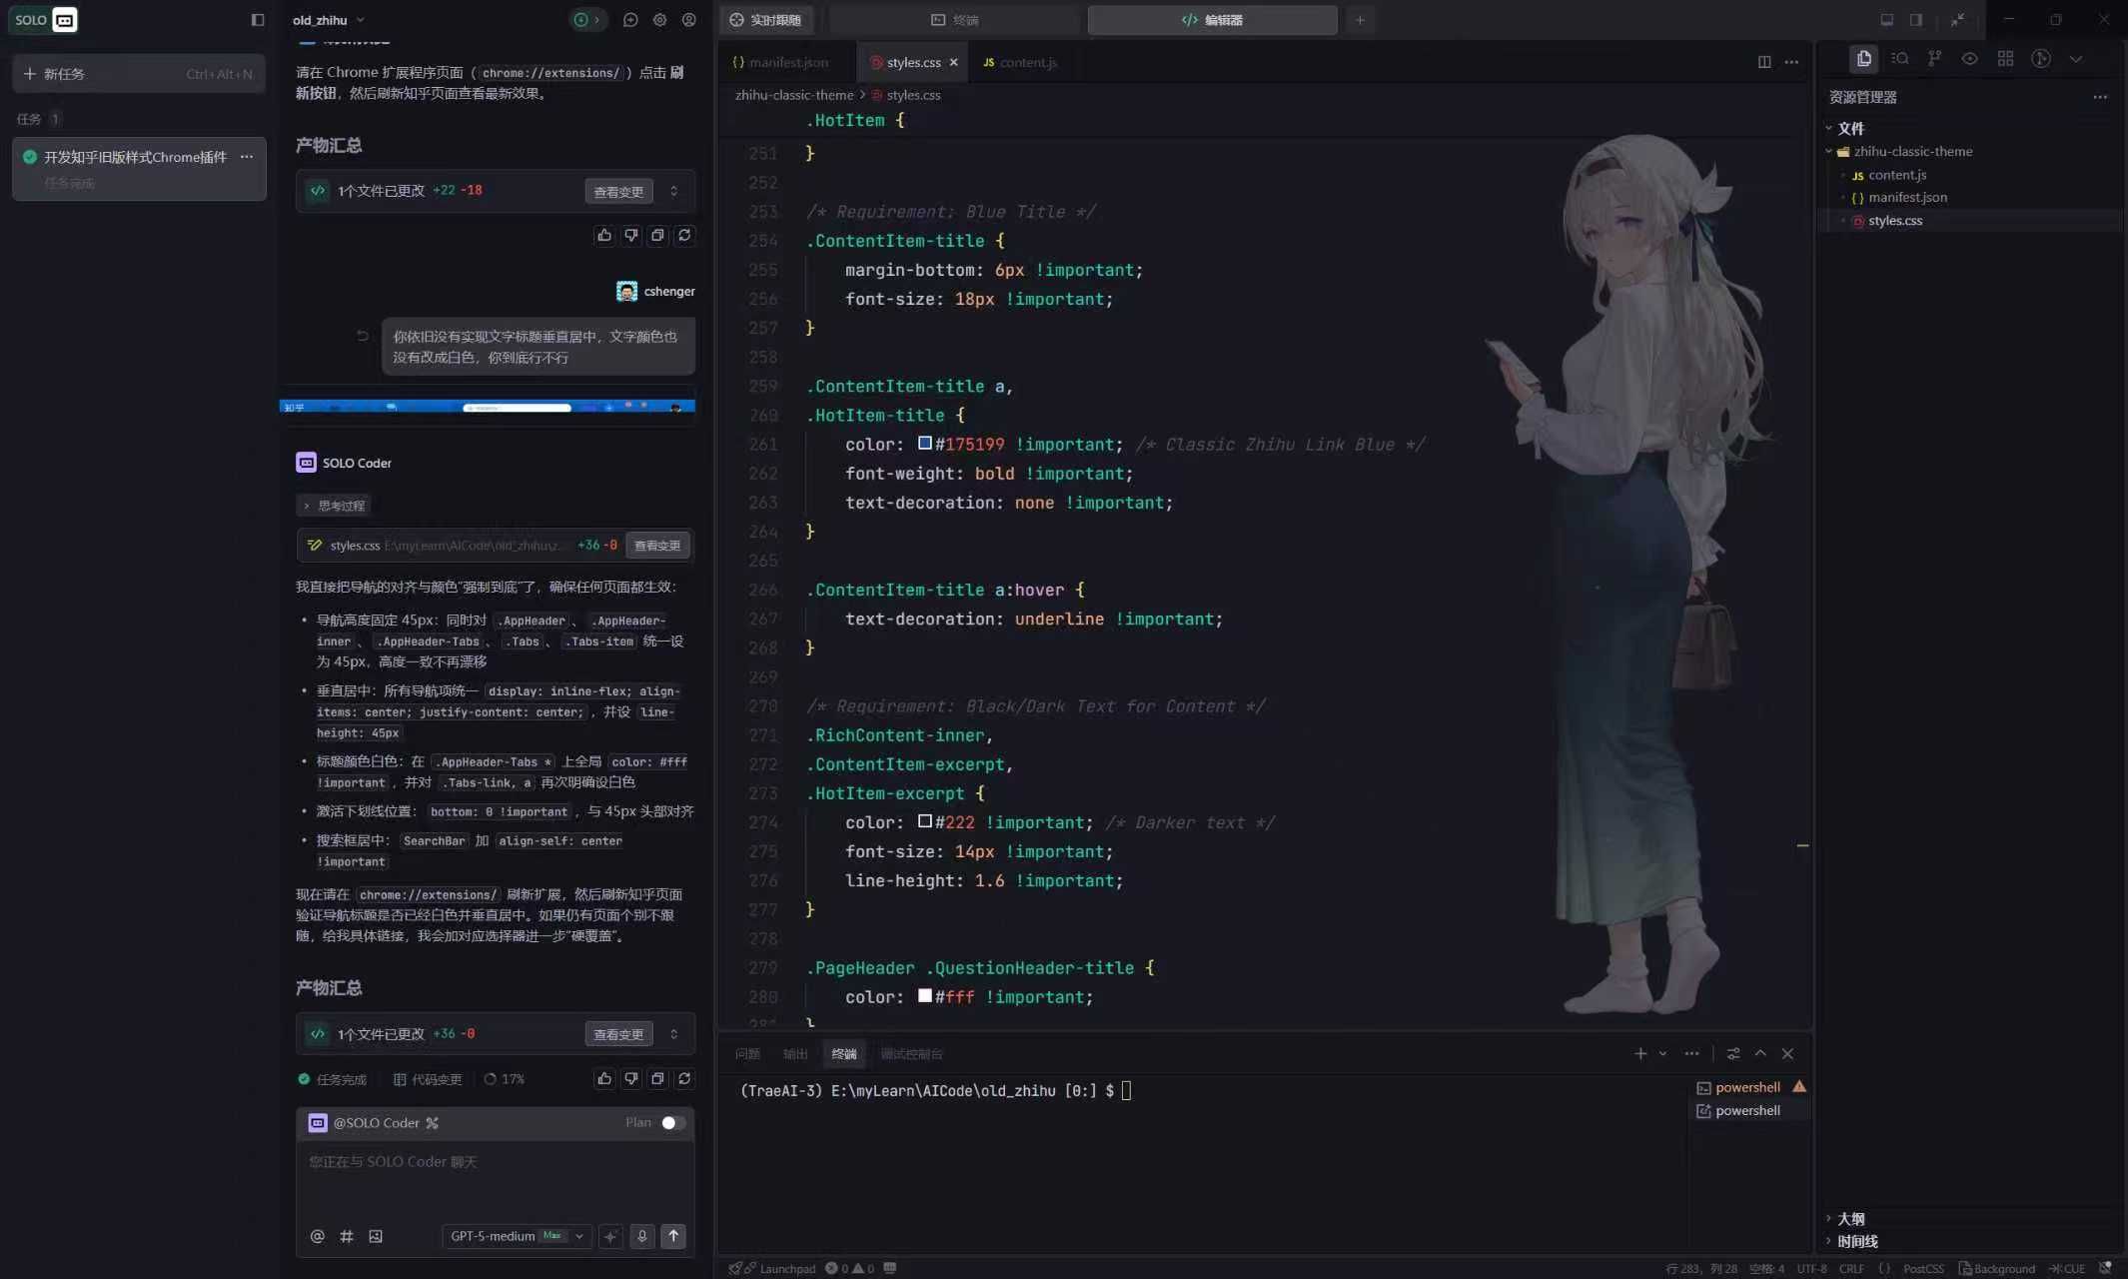Image resolution: width=2128 pixels, height=1279 pixels.
Task: Click the #175199 color swatch in code
Action: coord(925,444)
